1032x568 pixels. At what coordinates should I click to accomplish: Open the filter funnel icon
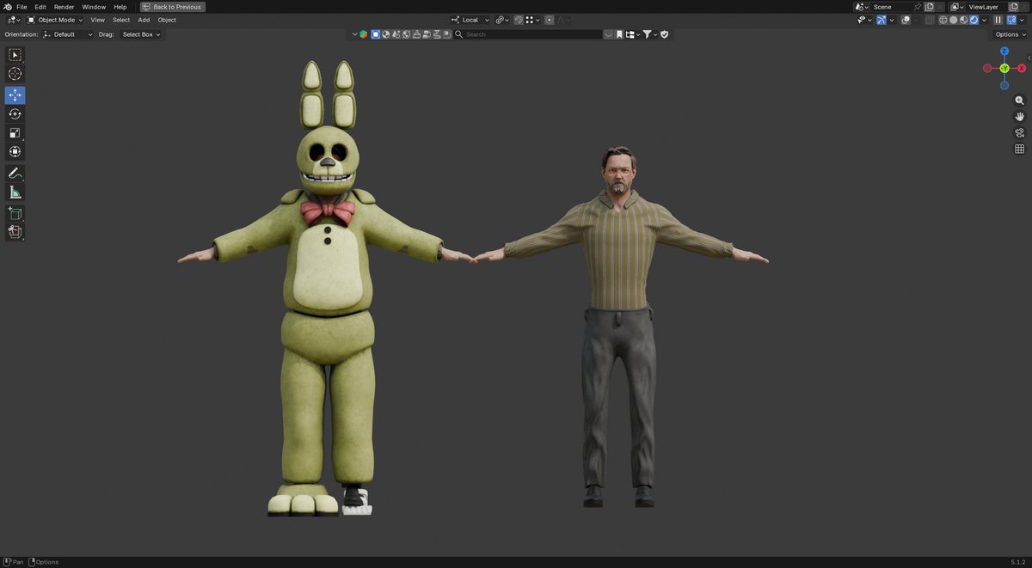[647, 34]
